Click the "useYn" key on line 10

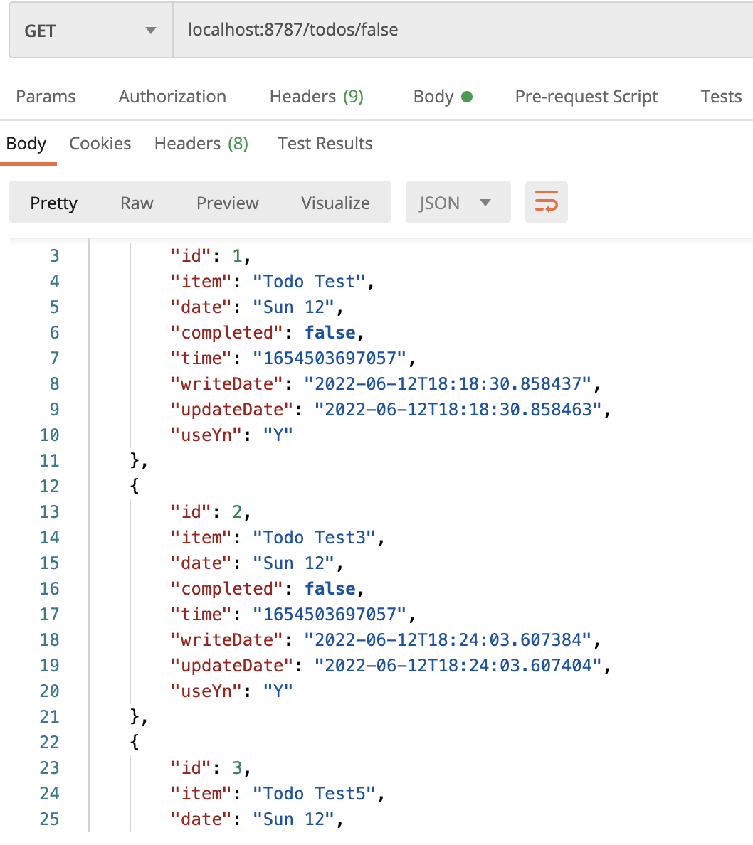[206, 435]
